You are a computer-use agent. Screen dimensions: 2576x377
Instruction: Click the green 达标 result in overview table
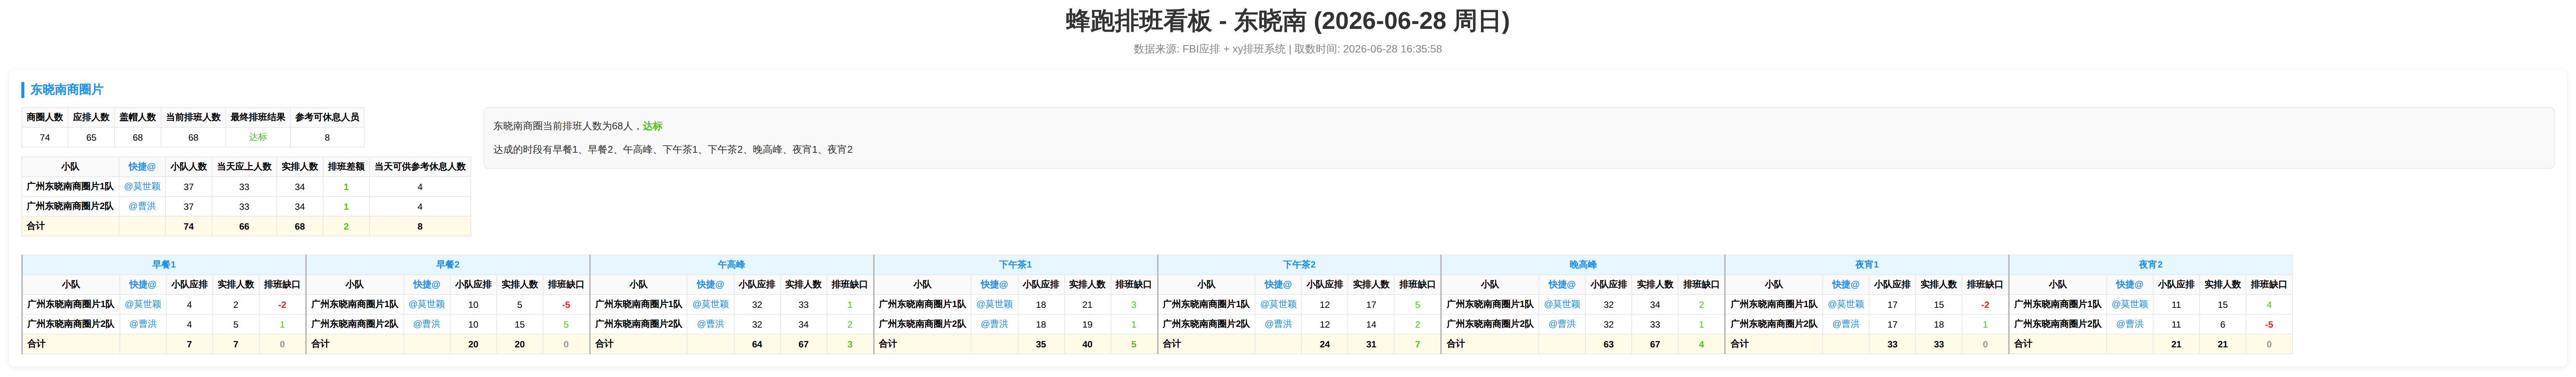258,138
